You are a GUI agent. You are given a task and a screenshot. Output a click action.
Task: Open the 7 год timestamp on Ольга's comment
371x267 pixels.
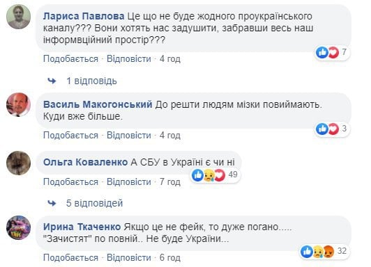[170, 182]
